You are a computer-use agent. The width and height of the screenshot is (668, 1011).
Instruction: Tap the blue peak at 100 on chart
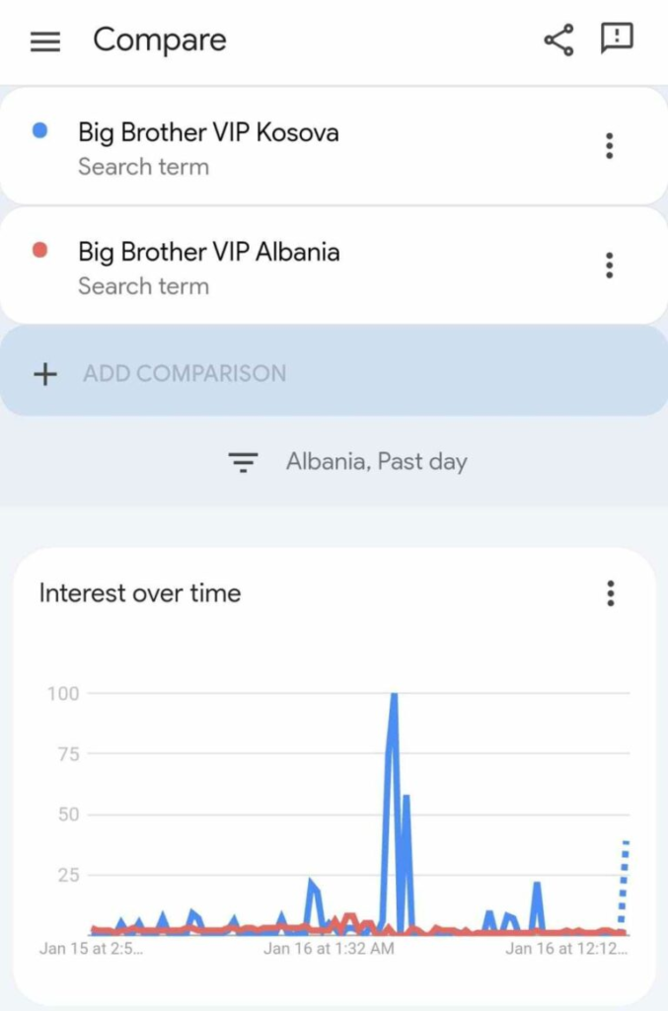(x=394, y=696)
